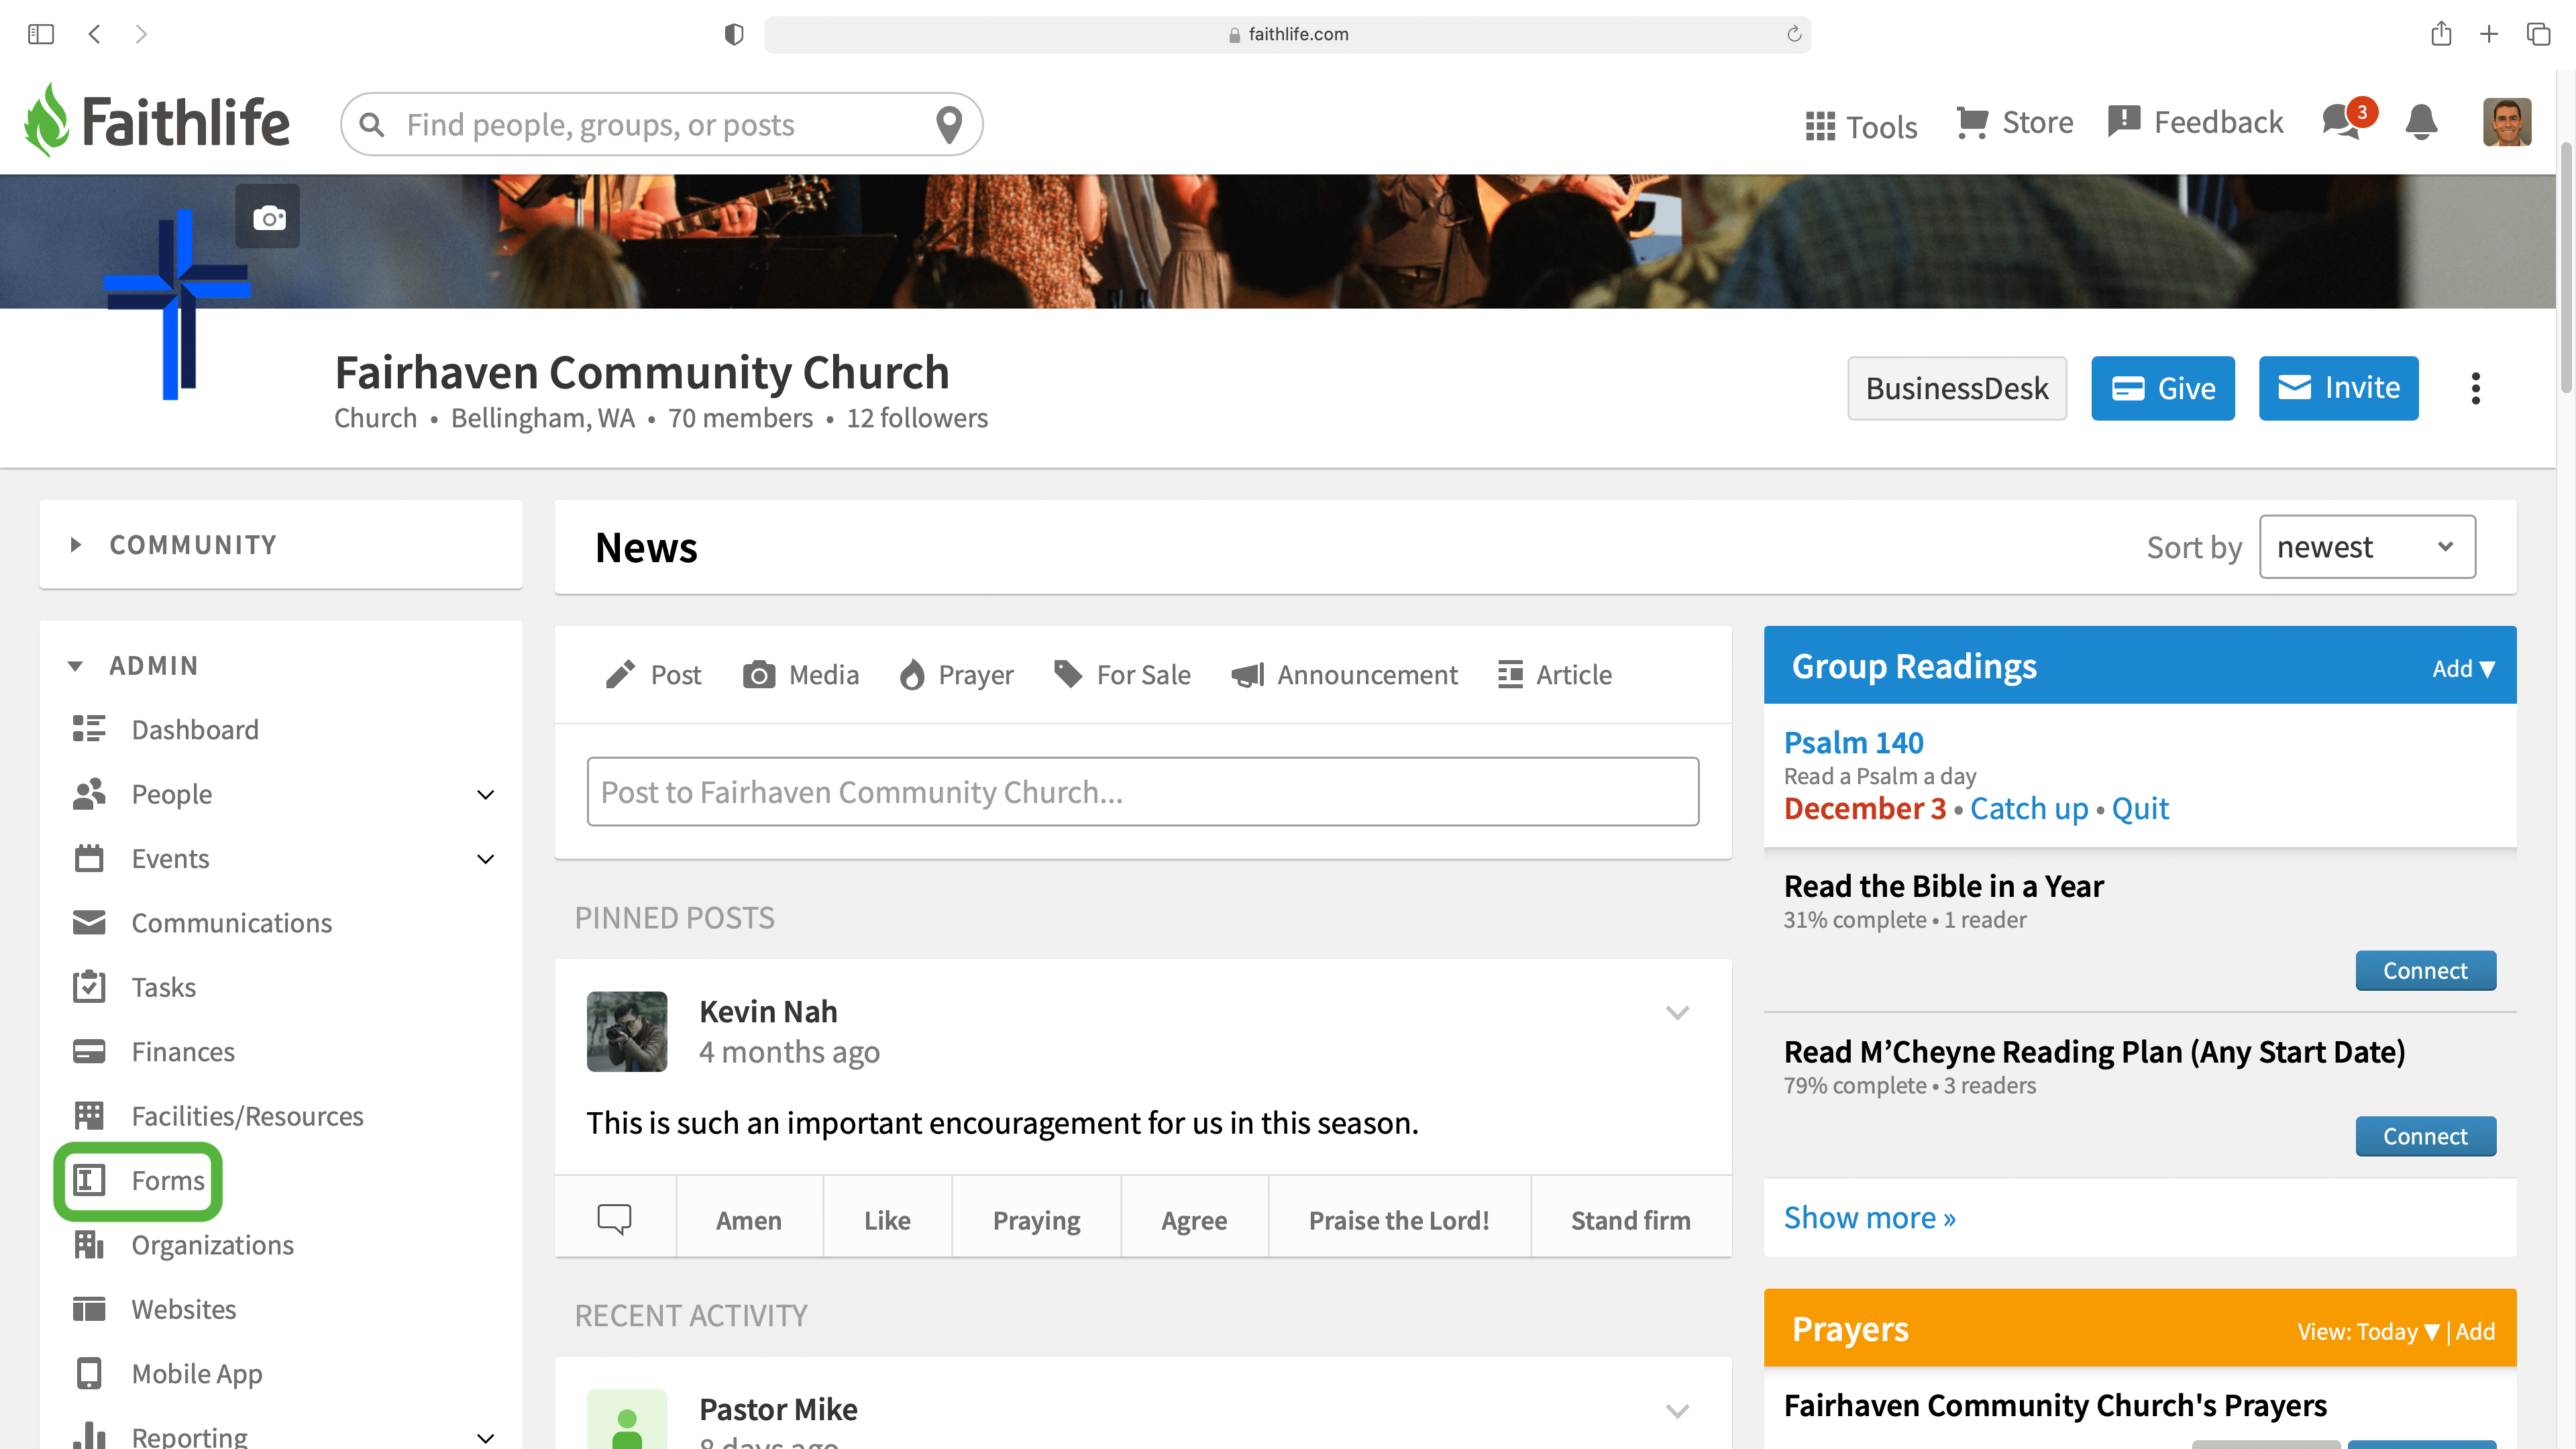Select the Media composer tab
The height and width of the screenshot is (1449, 2576).
(800, 674)
